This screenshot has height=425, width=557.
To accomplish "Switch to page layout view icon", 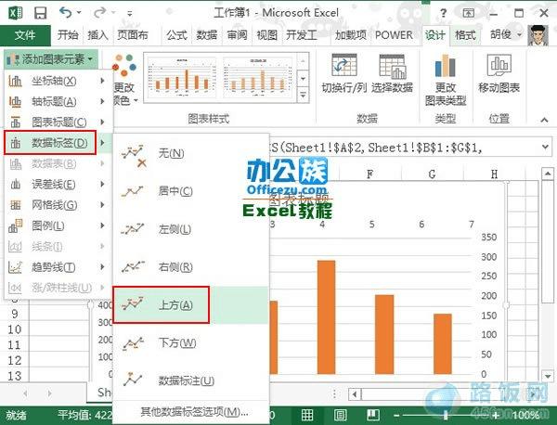I will [341, 415].
